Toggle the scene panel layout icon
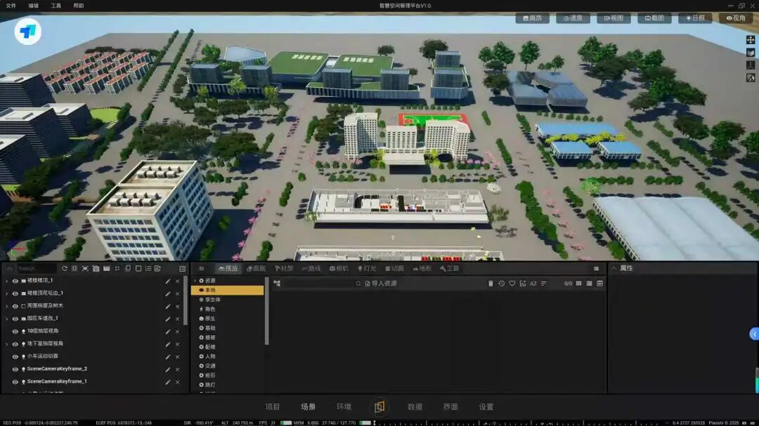Screen dimensions: 759x426 tap(183, 268)
